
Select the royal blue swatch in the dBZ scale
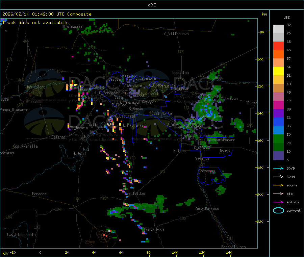tap(278, 122)
